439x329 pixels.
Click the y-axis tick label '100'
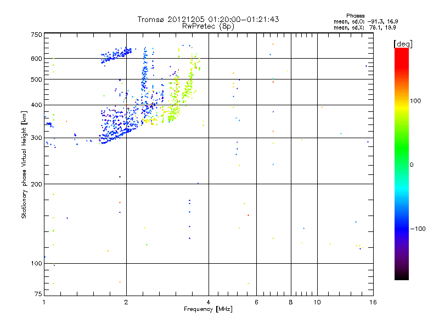(x=36, y=264)
